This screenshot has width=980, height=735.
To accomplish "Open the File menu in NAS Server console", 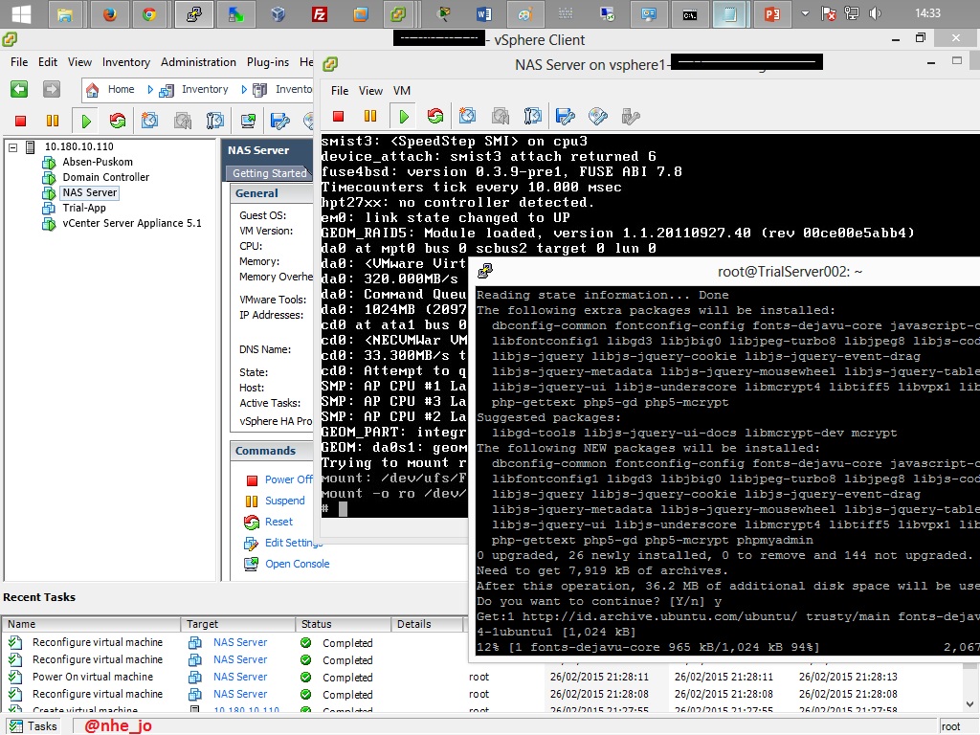I will [340, 91].
